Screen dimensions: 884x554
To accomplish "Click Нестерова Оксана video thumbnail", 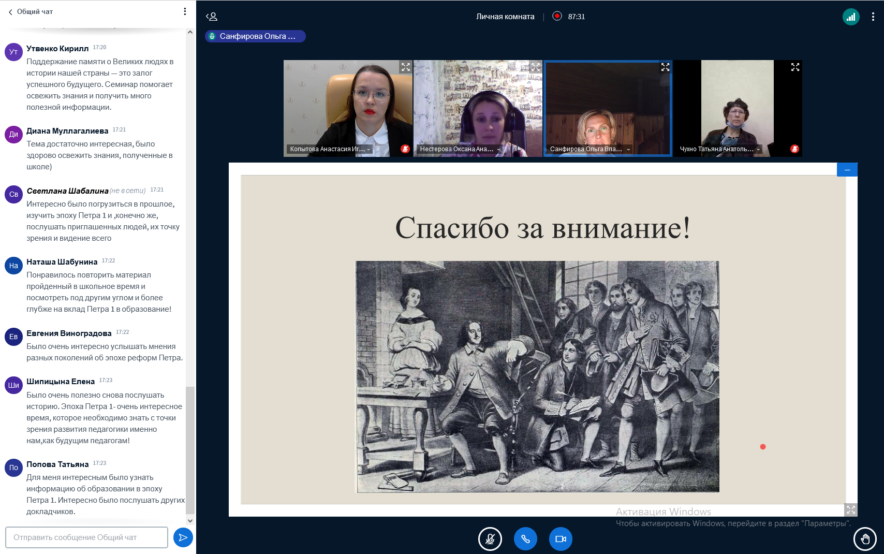I will click(478, 108).
